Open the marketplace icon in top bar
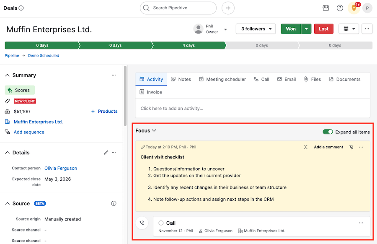 [326, 8]
